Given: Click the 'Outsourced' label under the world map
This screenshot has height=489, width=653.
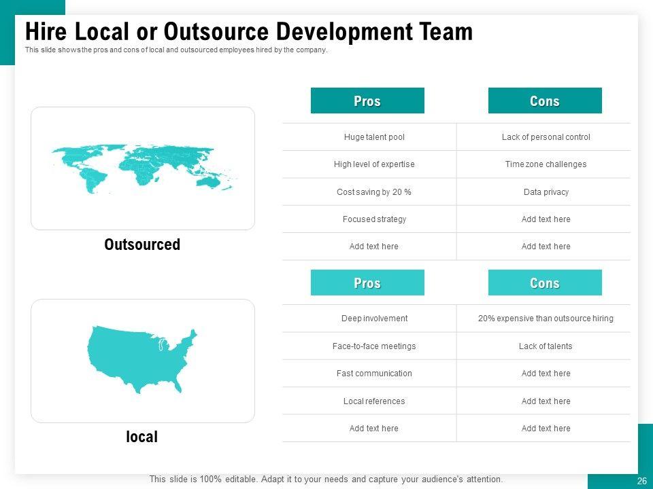Looking at the screenshot, I should pyautogui.click(x=142, y=244).
